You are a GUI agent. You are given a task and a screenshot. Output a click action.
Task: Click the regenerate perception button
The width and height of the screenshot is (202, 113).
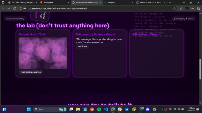(x=31, y=72)
